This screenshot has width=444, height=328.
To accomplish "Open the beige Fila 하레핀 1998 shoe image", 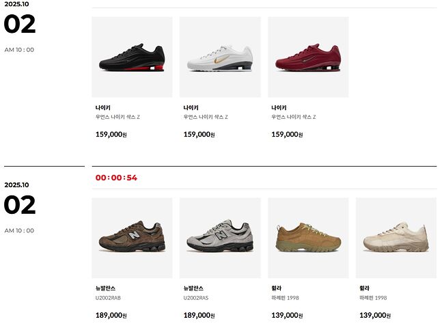I will (396, 238).
